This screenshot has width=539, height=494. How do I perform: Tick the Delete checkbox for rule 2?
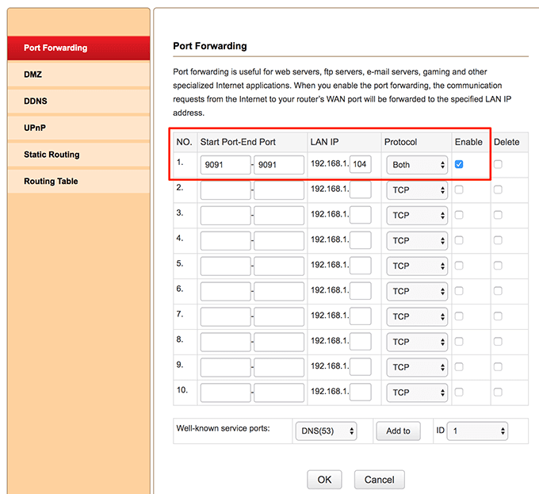coord(498,190)
